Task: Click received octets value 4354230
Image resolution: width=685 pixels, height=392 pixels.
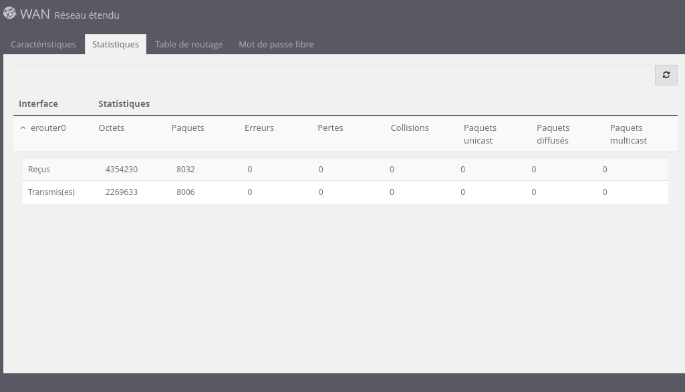Action: pos(122,170)
